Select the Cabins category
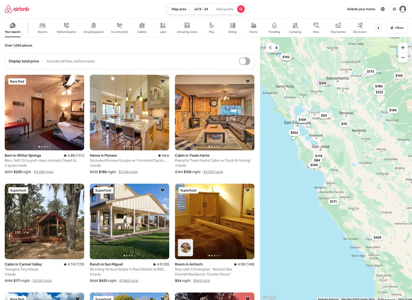412x300 pixels. (x=142, y=28)
